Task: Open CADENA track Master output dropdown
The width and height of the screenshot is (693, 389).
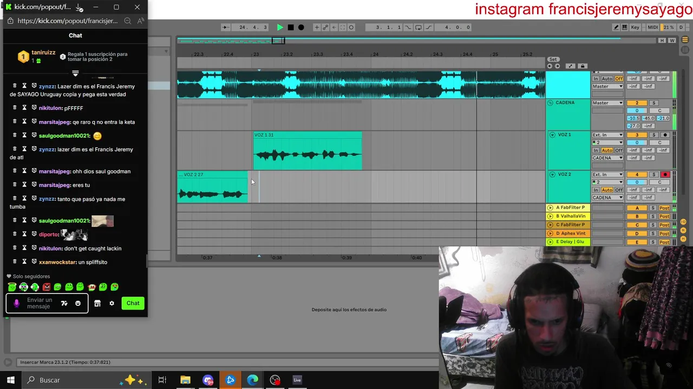Action: [607, 103]
